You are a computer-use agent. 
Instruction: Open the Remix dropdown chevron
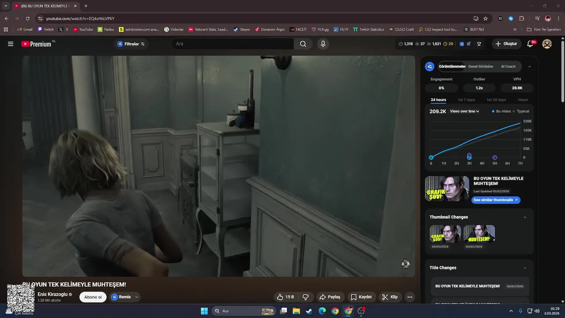point(136,297)
